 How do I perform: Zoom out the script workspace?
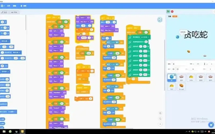[x=160, y=119]
